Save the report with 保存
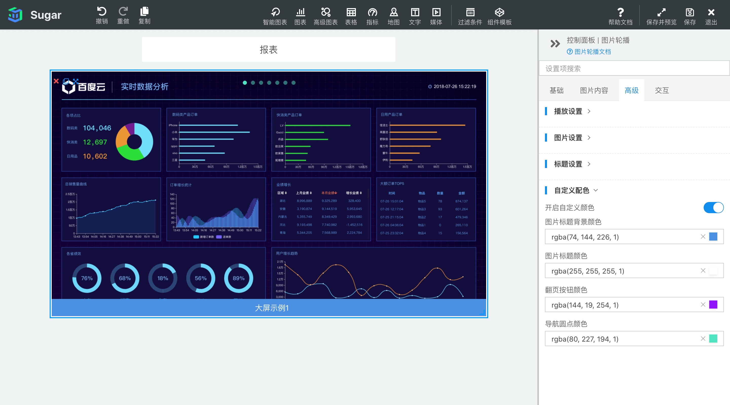This screenshot has width=730, height=405. [x=690, y=16]
